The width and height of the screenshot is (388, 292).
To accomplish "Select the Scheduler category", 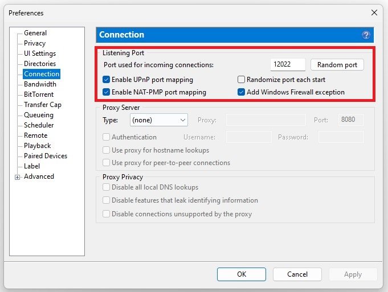I will 39,125.
